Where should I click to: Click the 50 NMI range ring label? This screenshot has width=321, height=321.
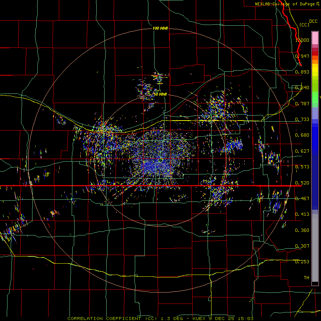pos(160,94)
